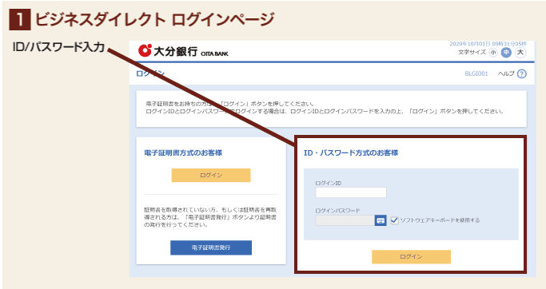Click the ビジネスダイレクト ログインページ title
The image size is (546, 289).
(155, 19)
